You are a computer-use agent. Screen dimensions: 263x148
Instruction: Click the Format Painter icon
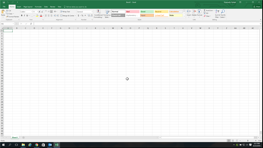pyautogui.click(x=7, y=17)
